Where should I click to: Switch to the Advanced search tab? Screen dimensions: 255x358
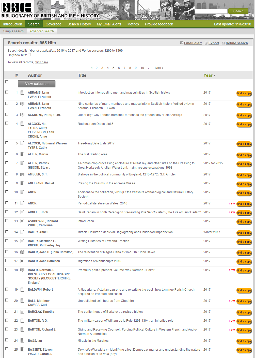[x=42, y=31]
